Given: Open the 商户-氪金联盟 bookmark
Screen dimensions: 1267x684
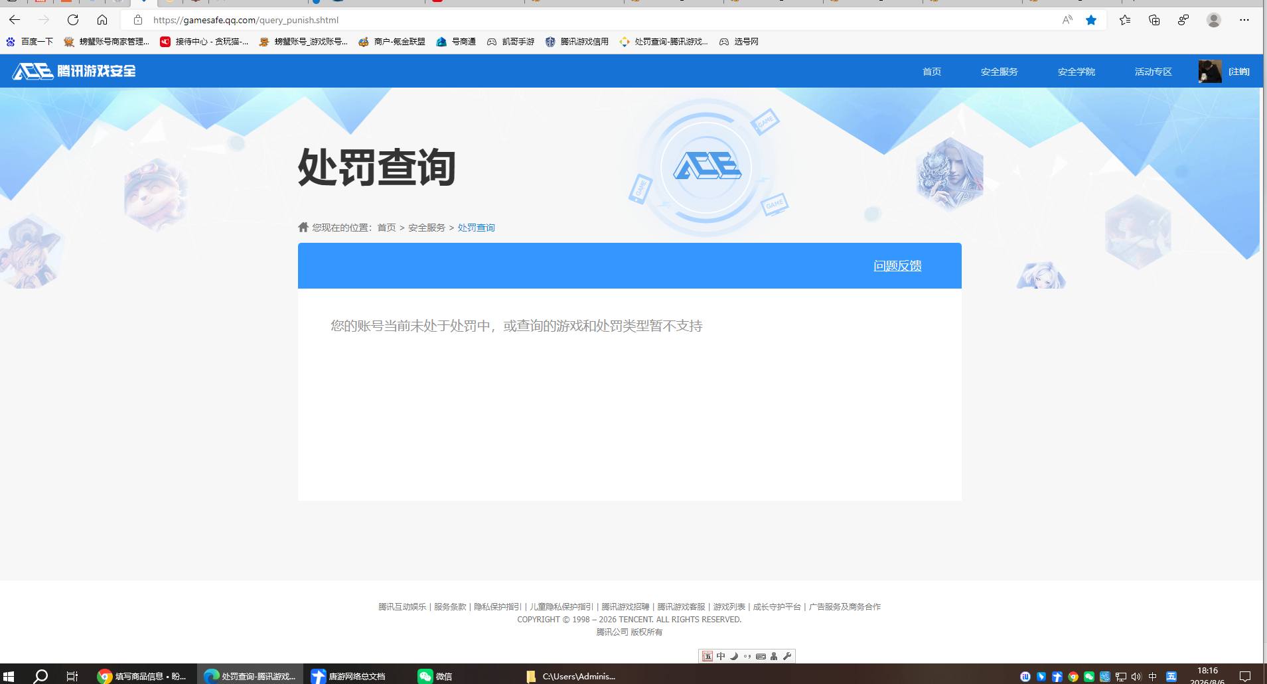Looking at the screenshot, I should [392, 41].
